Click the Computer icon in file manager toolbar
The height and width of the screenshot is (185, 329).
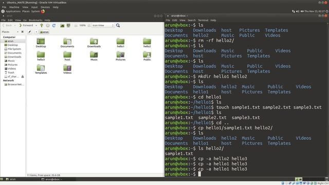(x=68, y=25)
